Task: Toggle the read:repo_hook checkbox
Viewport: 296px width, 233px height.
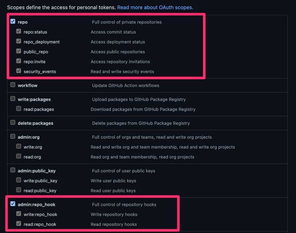Action: (19, 223)
